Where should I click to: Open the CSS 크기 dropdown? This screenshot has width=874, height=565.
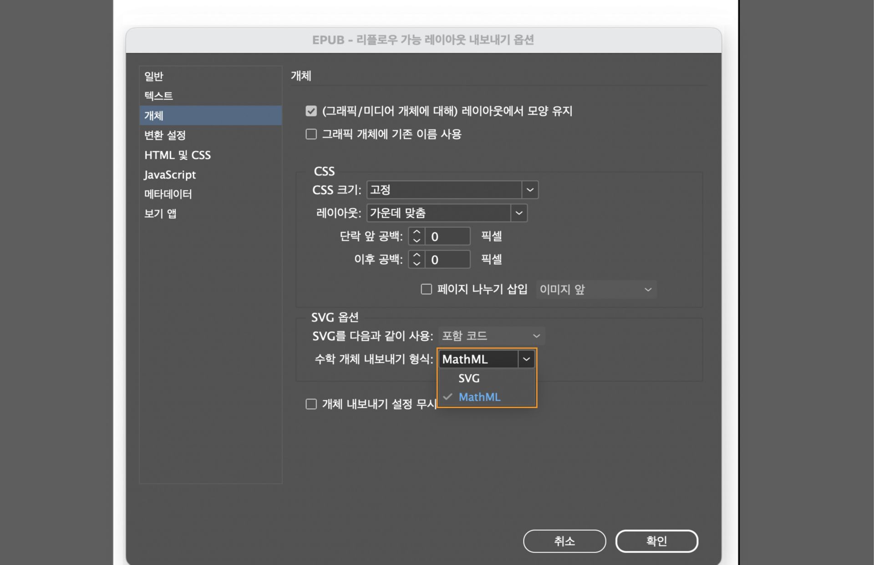[529, 190]
